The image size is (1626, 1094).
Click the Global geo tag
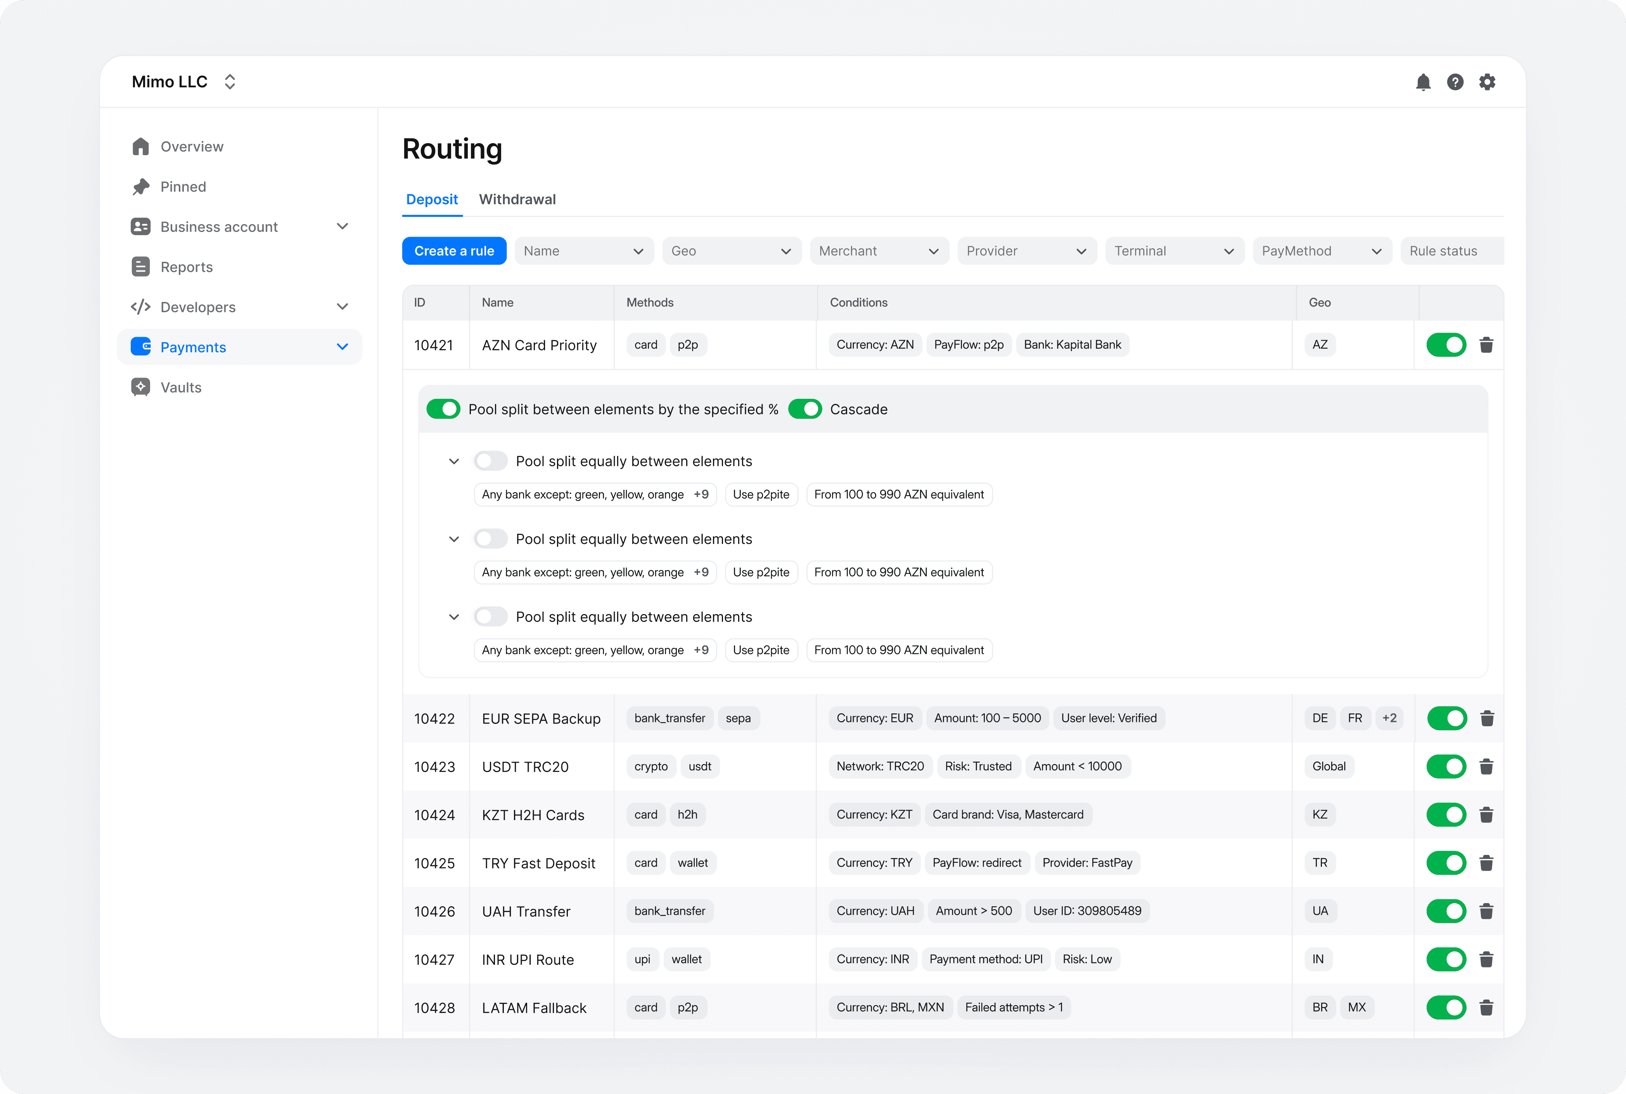click(1329, 766)
